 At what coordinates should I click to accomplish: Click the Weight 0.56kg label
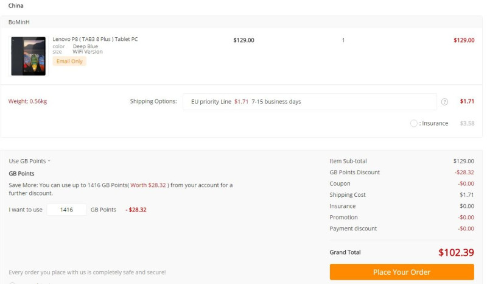pos(27,101)
